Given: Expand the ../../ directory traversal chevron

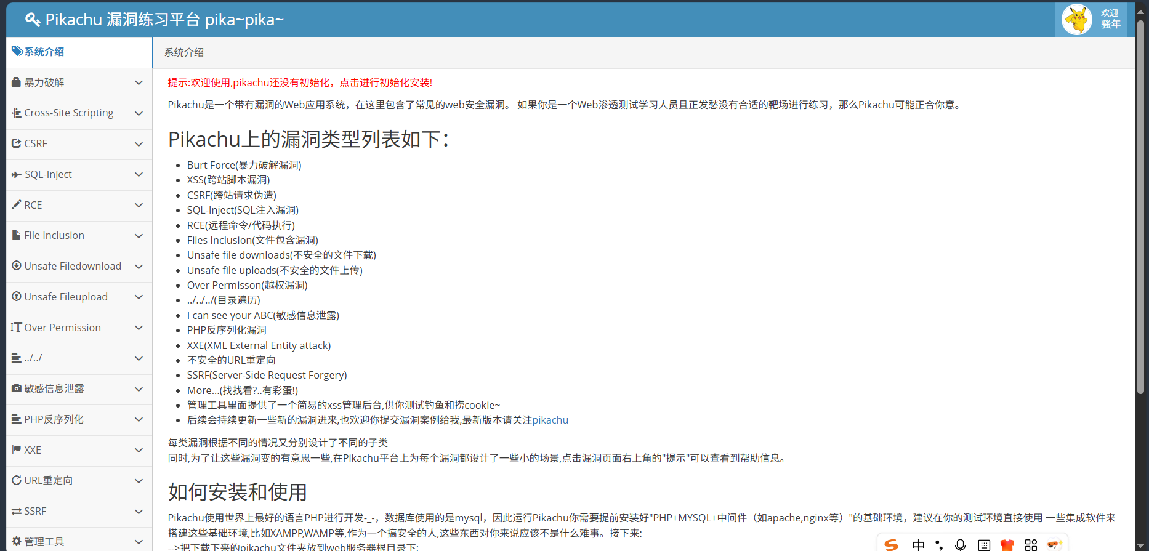Looking at the screenshot, I should coord(139,358).
